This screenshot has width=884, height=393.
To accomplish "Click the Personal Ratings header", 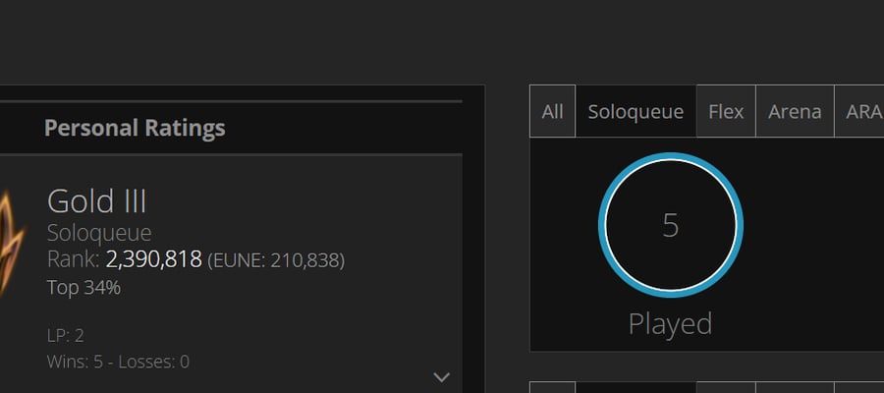I will point(135,128).
